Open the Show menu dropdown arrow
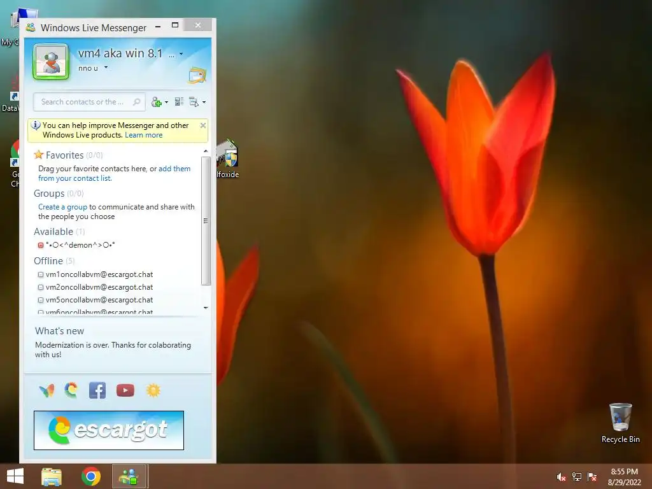The height and width of the screenshot is (489, 652). pos(204,103)
